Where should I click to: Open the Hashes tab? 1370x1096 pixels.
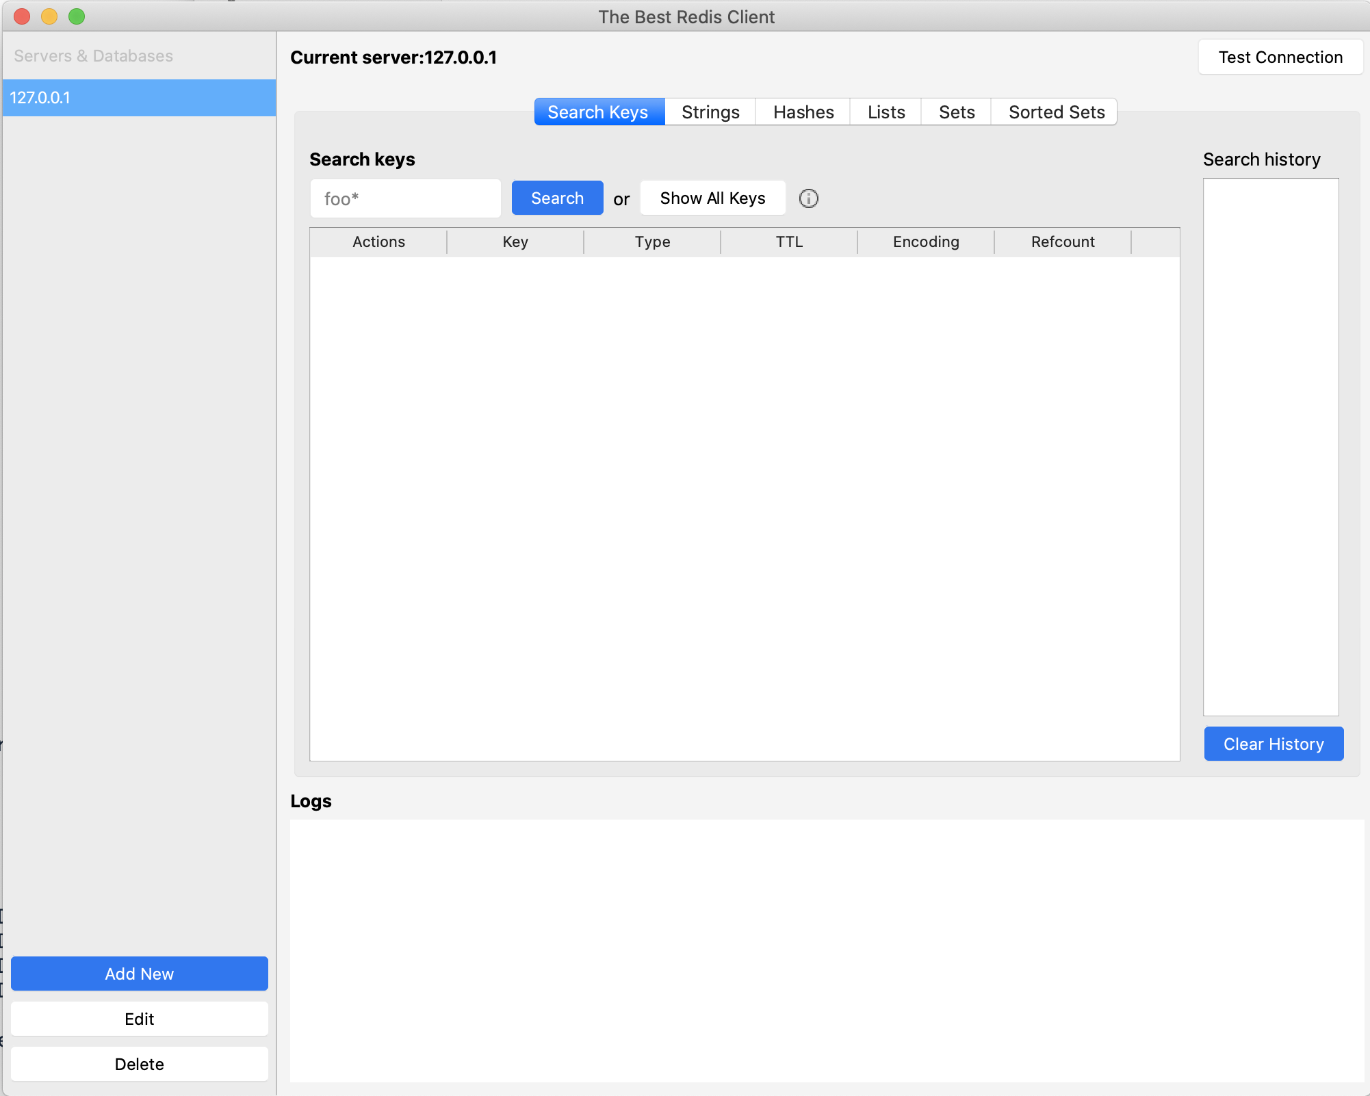[803, 112]
